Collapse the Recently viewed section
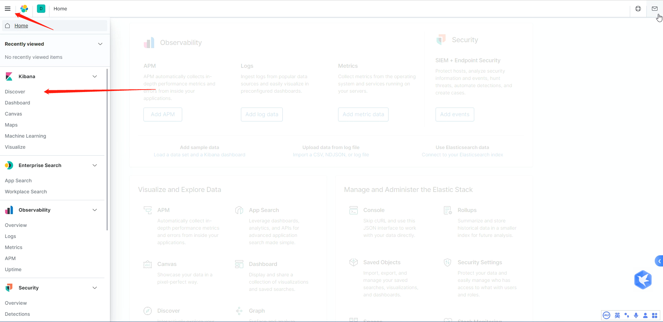Screen dimensions: 663x322 click(x=100, y=44)
